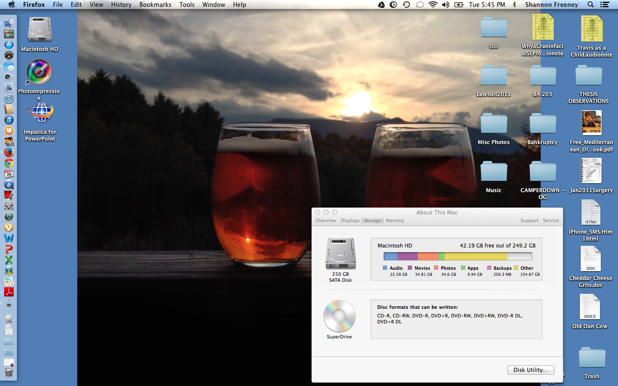Open Adobe Acrobat dock icon
The image size is (618, 386).
9,292
